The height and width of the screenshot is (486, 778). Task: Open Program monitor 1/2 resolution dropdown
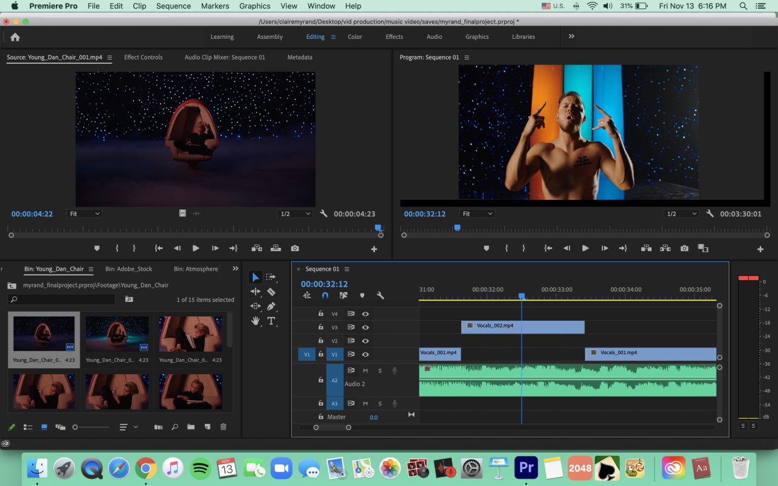click(681, 214)
